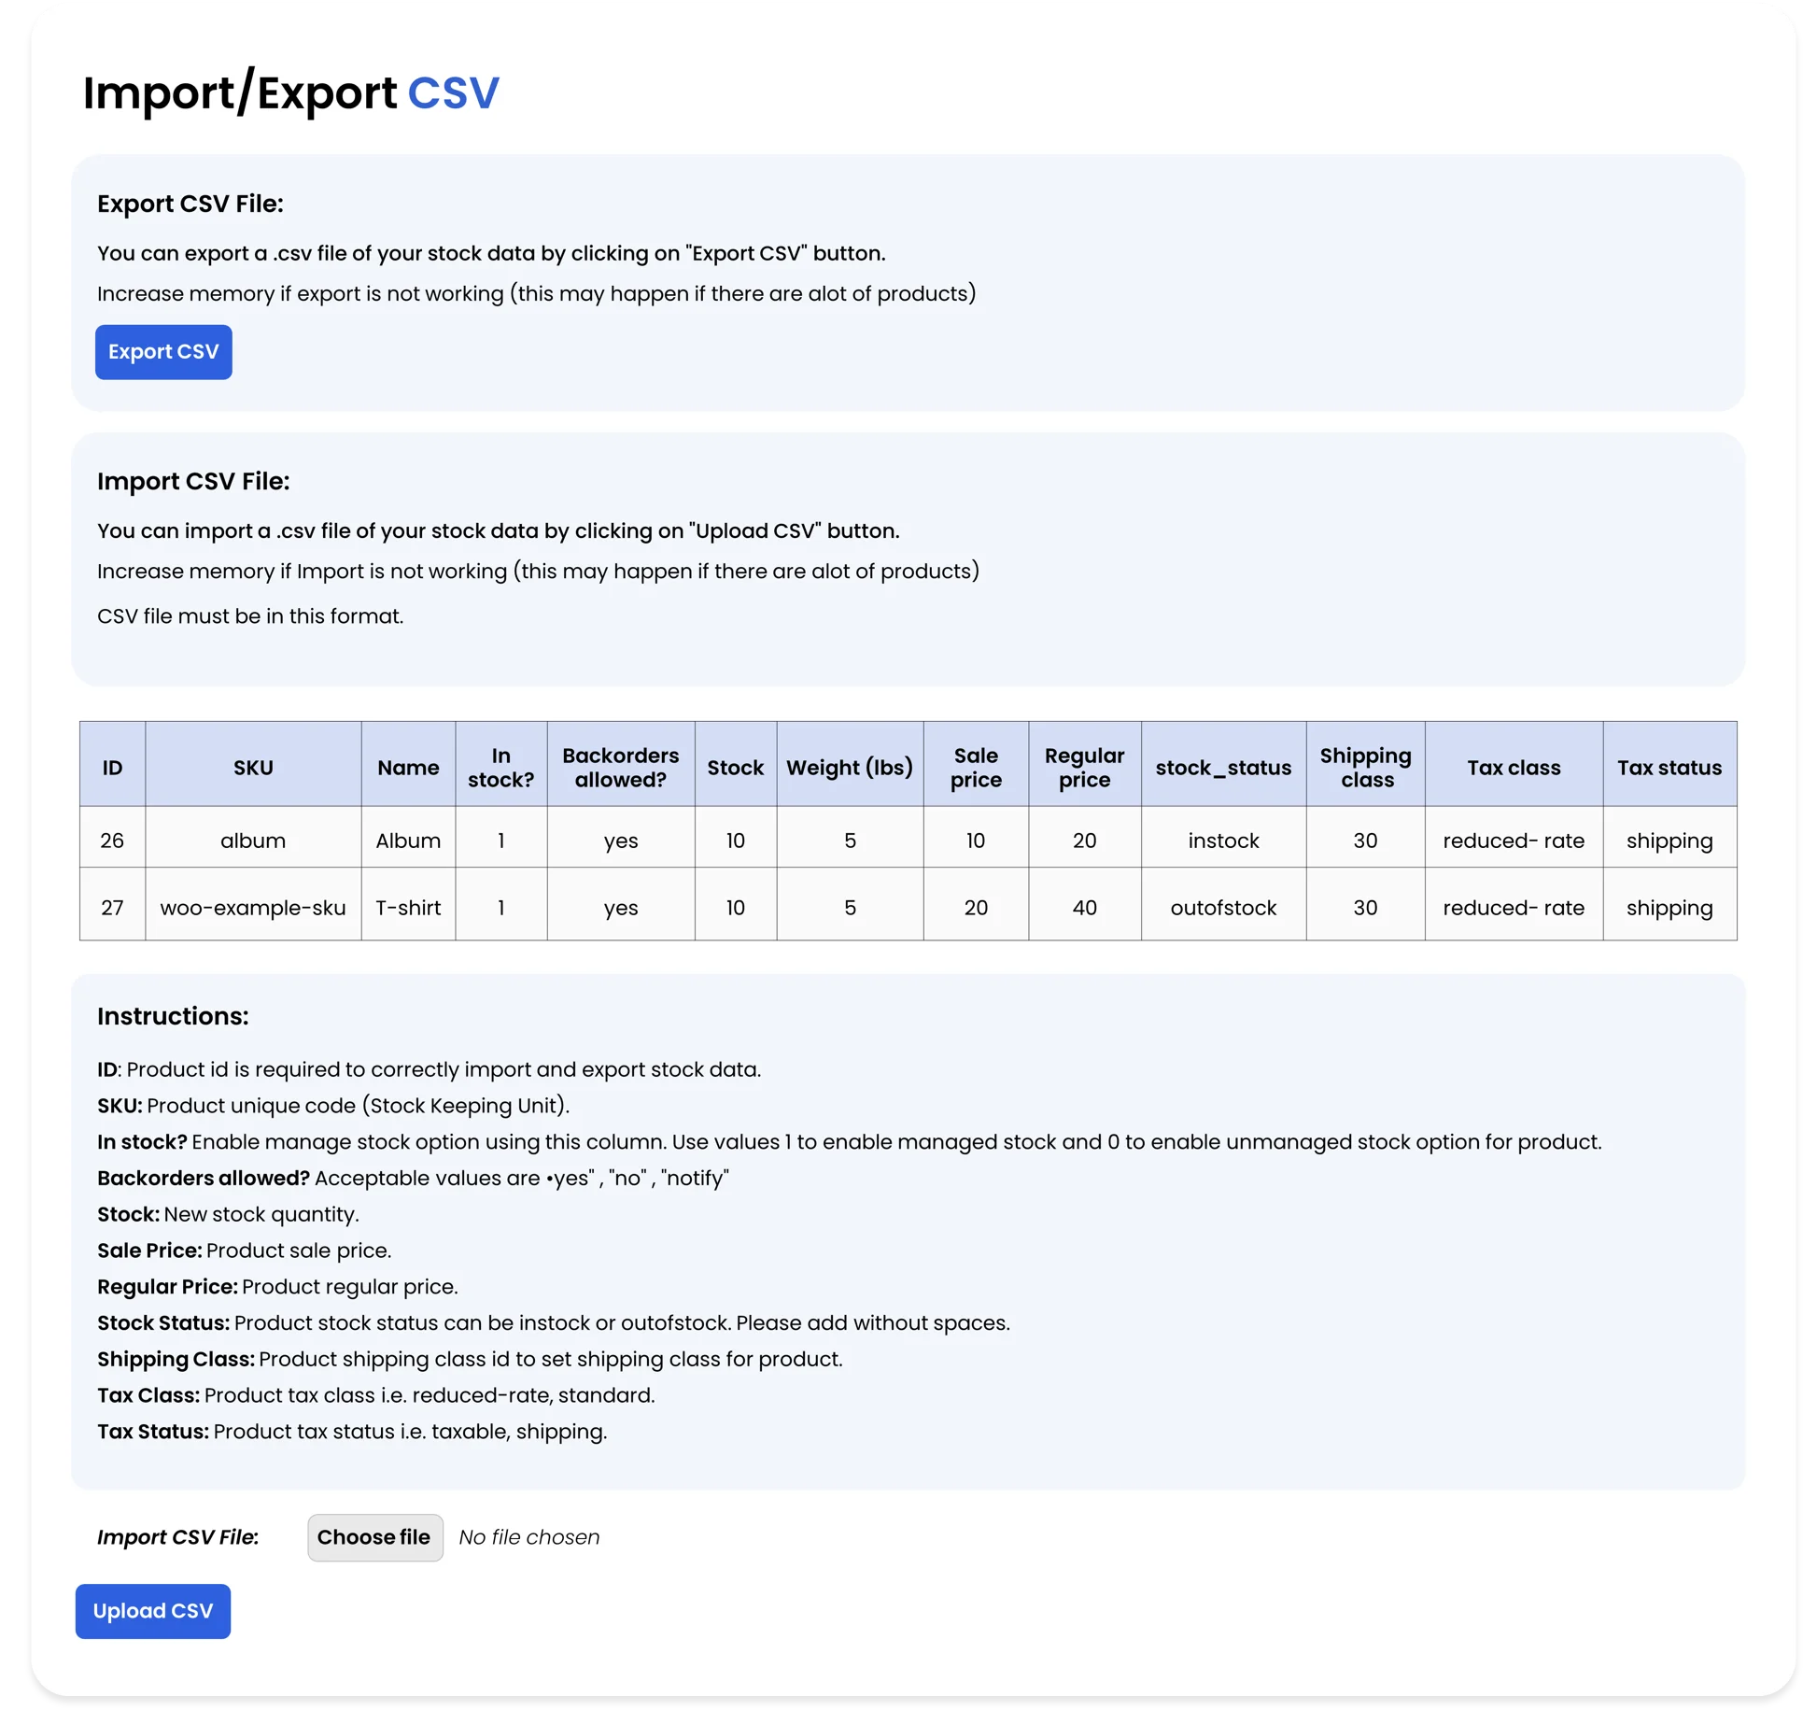Select the Regular price column header
The image size is (1817, 1710).
(1084, 768)
